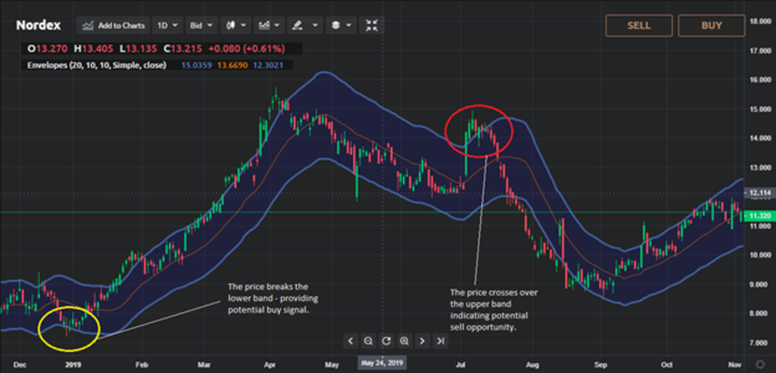Screen dimensions: 776x373
Task: Open the layers stack menu icon
Action: click(341, 25)
